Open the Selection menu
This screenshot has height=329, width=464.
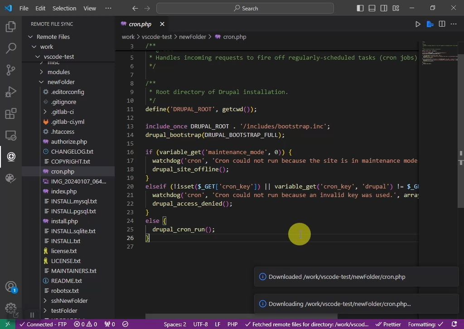tap(64, 8)
